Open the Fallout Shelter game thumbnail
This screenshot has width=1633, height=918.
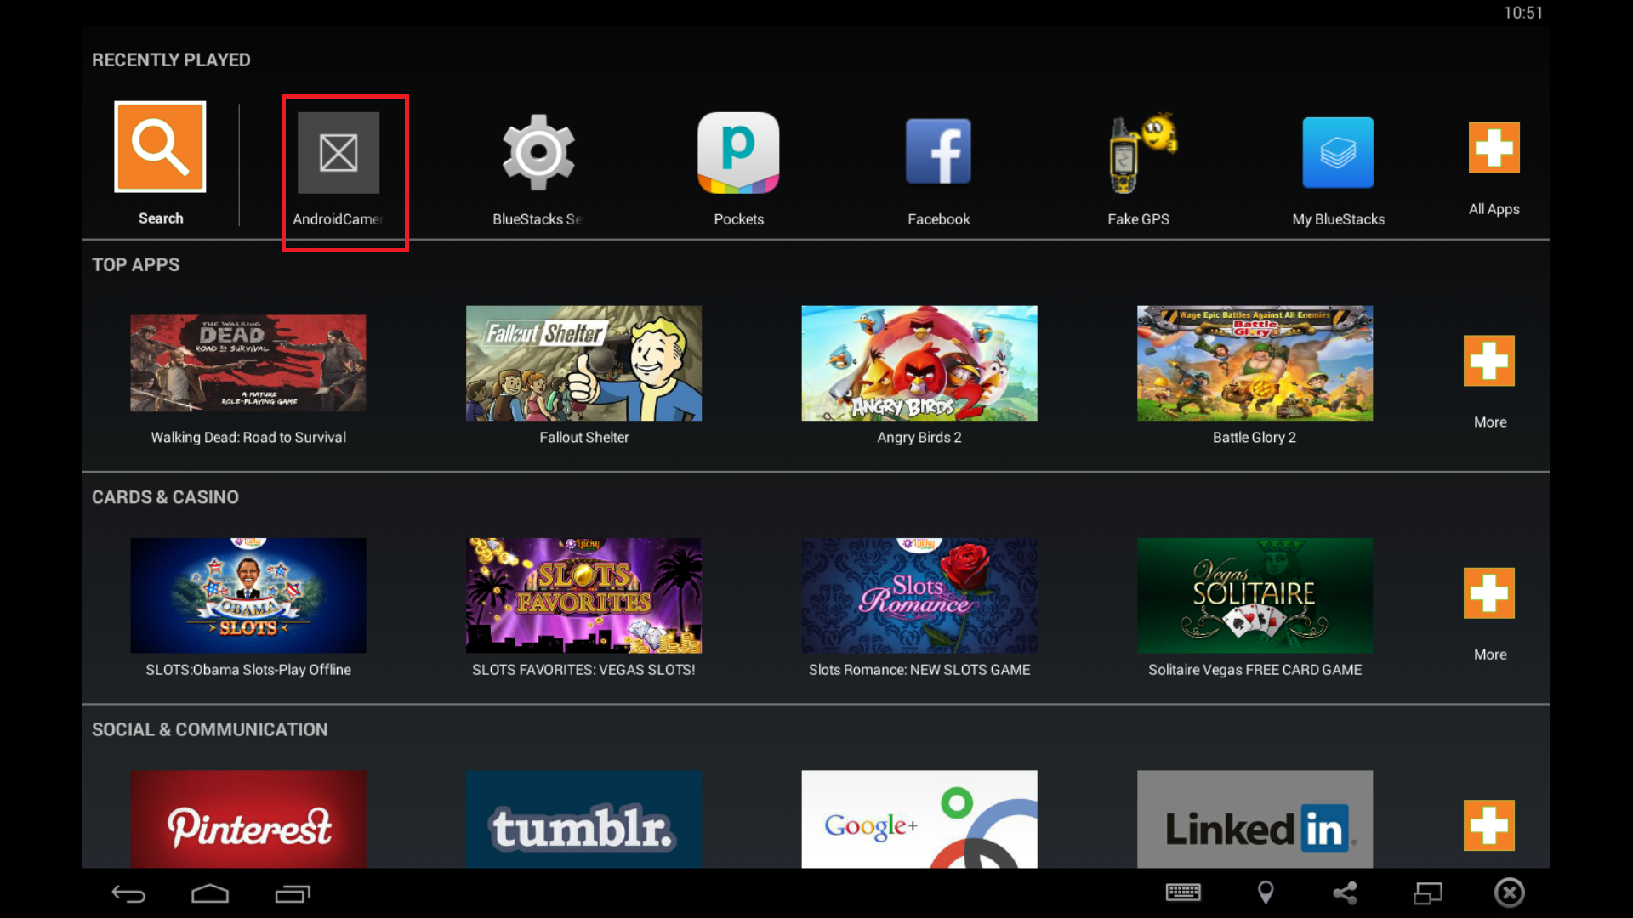(x=583, y=363)
